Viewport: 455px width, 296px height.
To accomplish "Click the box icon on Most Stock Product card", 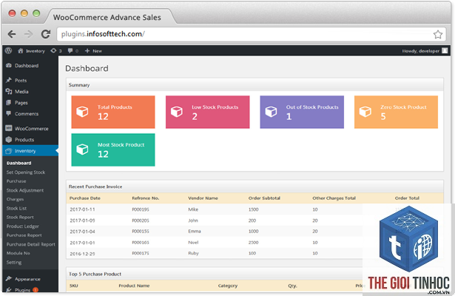I will (82, 149).
